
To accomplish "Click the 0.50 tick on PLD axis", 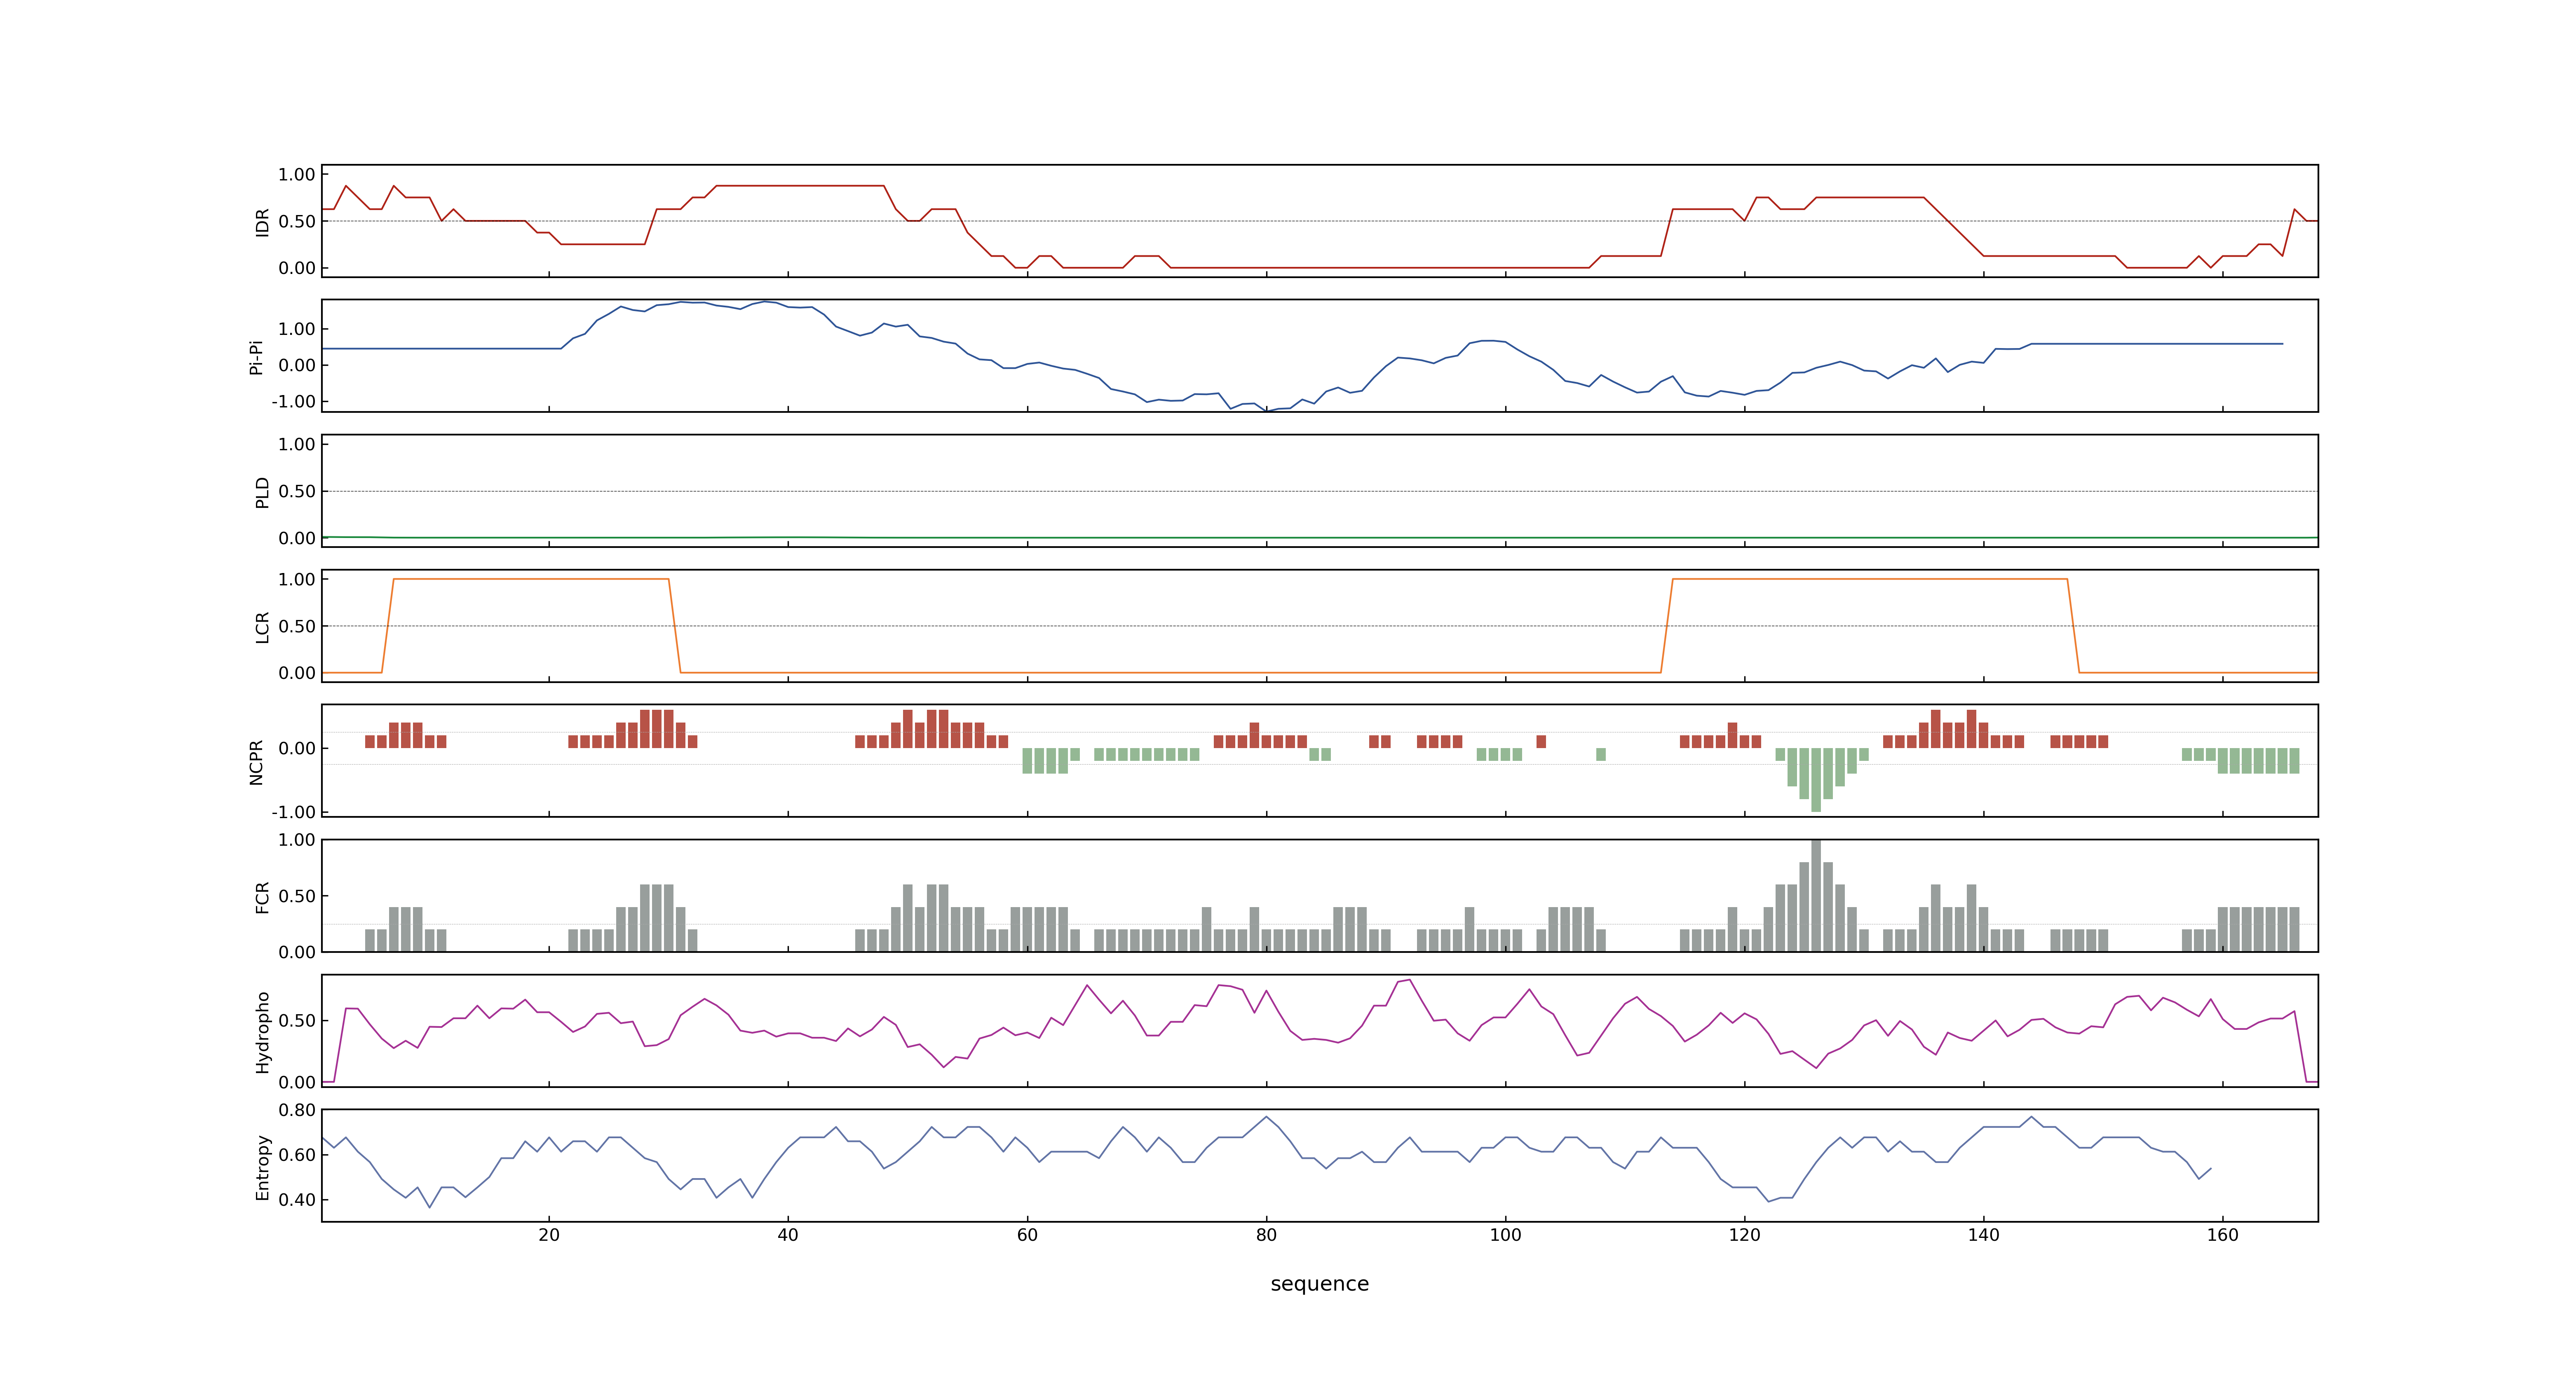I will pyautogui.click(x=297, y=491).
